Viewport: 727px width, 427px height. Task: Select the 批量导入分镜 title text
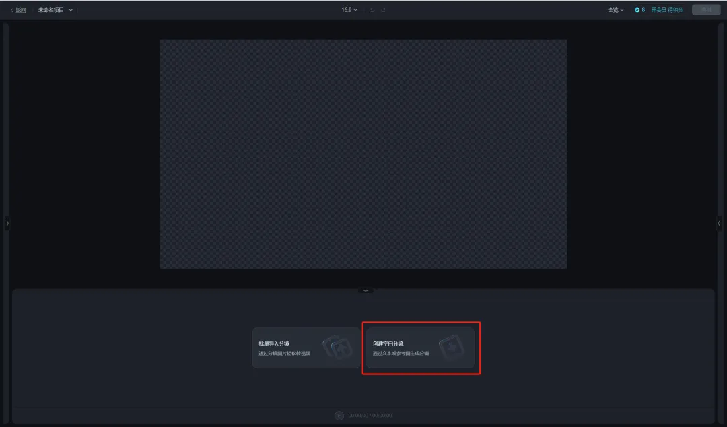pos(274,343)
